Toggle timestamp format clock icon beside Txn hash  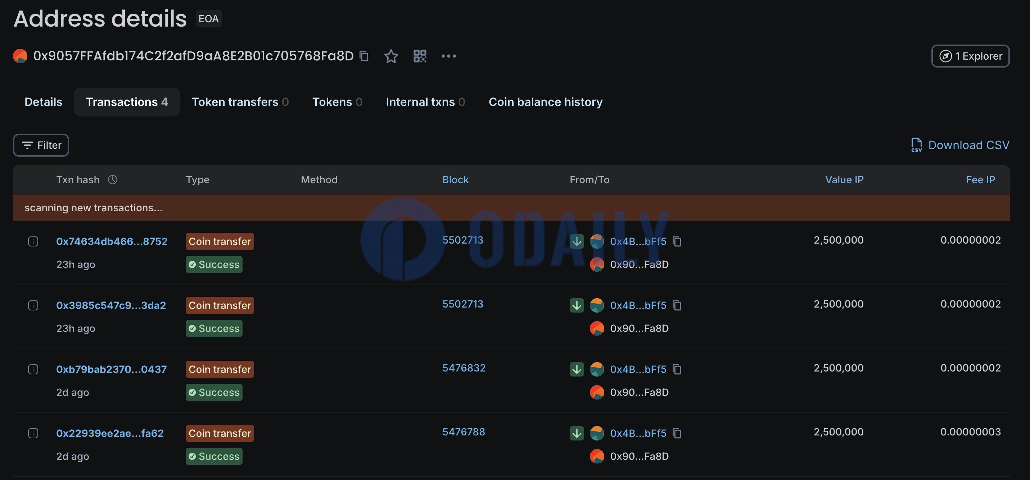tap(113, 180)
